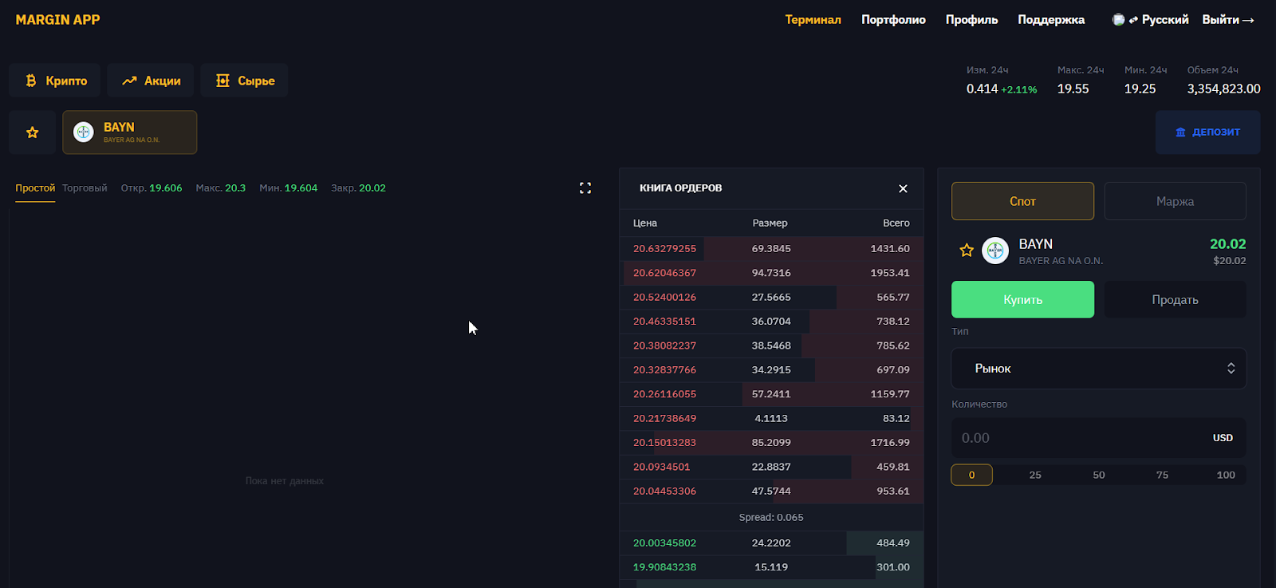Image resolution: width=1276 pixels, height=588 pixels.
Task: Set amount percentage to 0
Action: tap(971, 475)
